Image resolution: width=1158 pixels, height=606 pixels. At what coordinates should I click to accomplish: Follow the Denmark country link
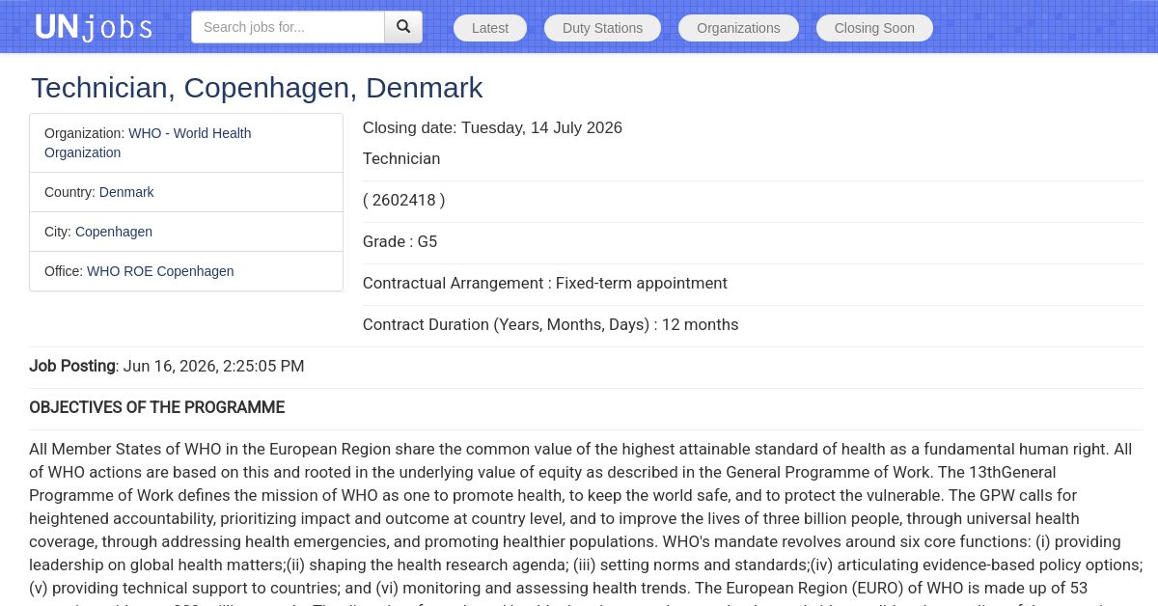point(126,192)
